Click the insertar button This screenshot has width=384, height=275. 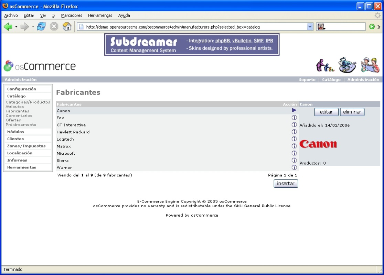(286, 184)
